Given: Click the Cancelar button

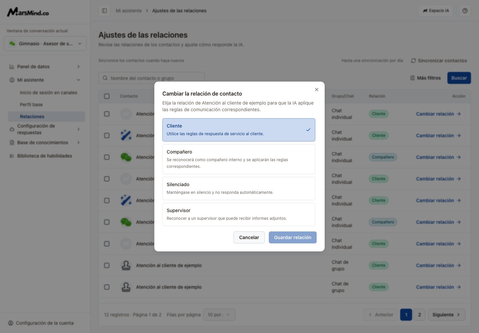Looking at the screenshot, I should 249,237.
